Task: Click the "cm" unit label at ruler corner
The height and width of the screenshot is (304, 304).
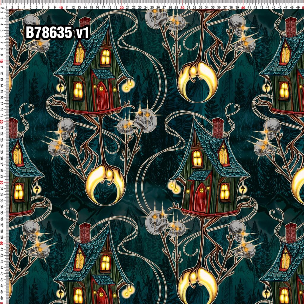Action: pos(2,8)
